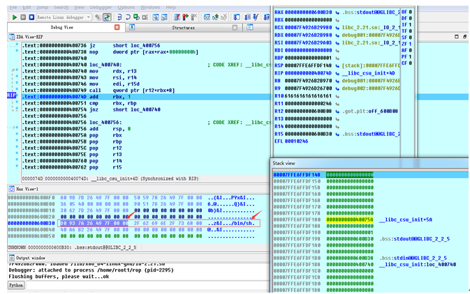Switch to the Structures tab
Image resolution: width=470 pixels, height=294 pixels.
click(x=183, y=28)
